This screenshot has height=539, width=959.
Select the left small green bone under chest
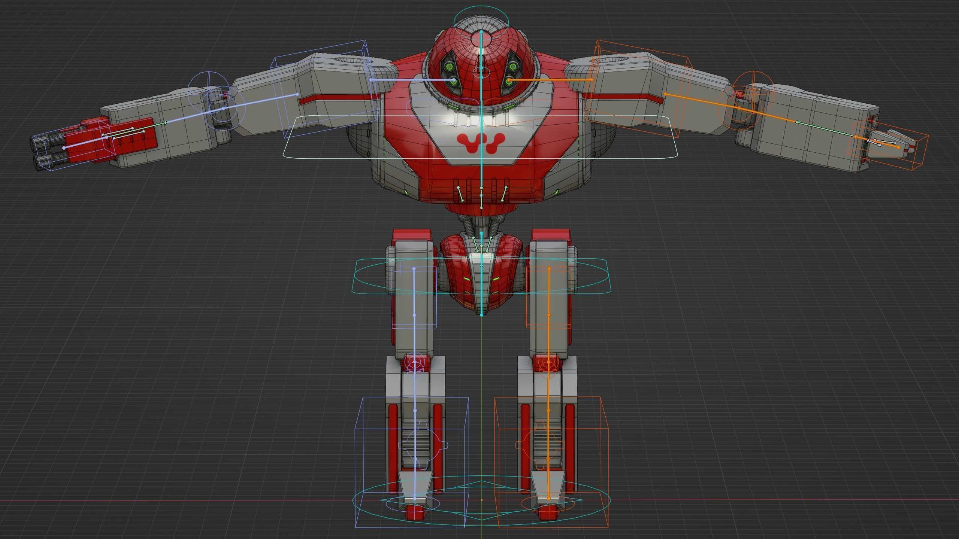point(460,194)
